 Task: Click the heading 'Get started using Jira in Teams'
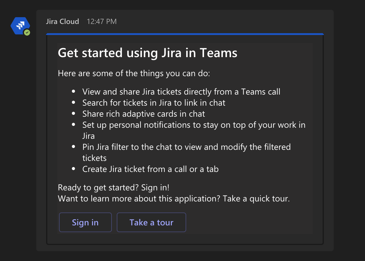tap(147, 53)
